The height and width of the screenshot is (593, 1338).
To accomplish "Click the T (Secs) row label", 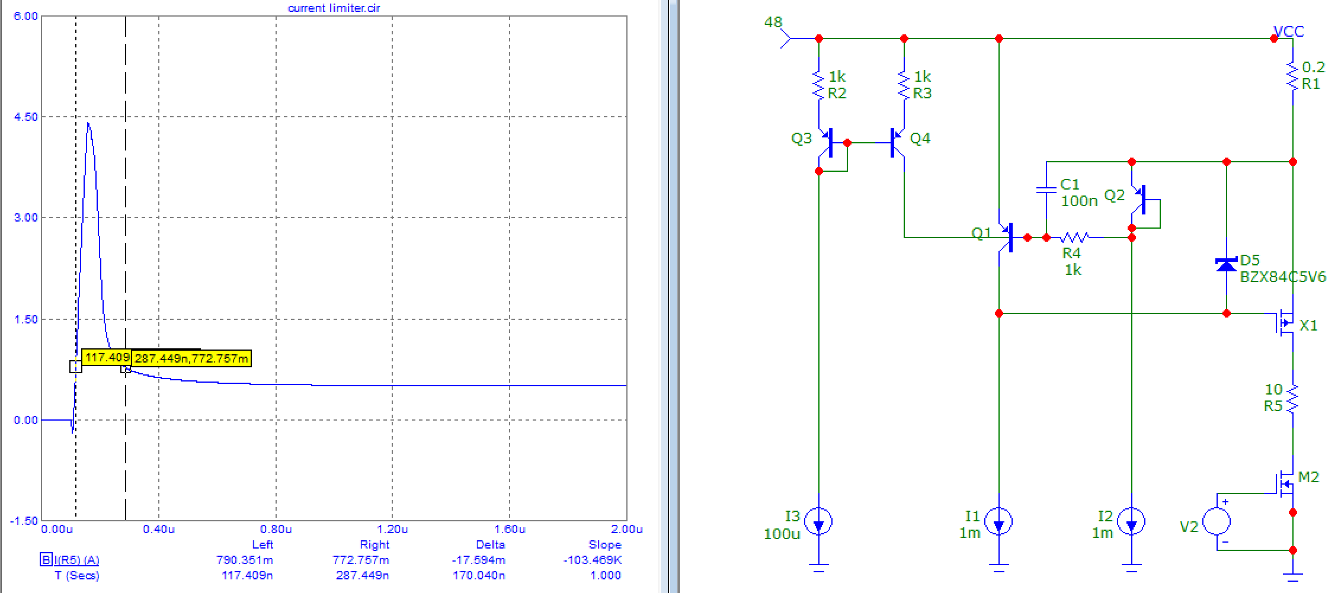I will point(77,575).
